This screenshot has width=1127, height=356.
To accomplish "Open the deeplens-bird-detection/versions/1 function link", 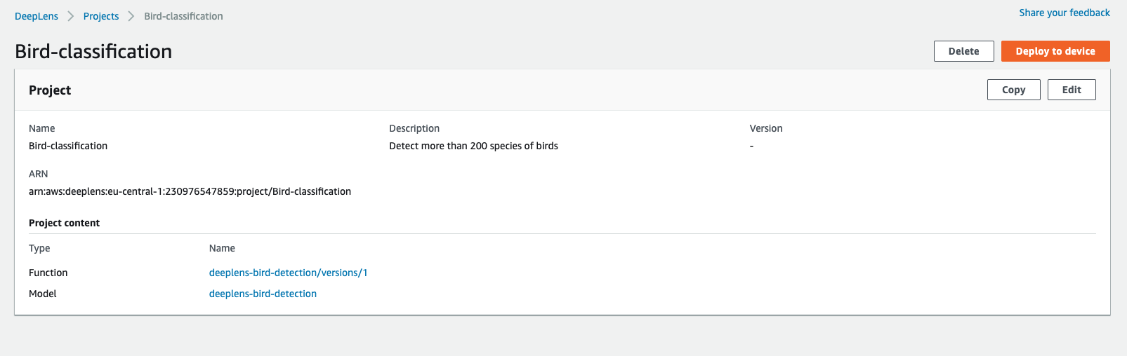I will click(289, 273).
